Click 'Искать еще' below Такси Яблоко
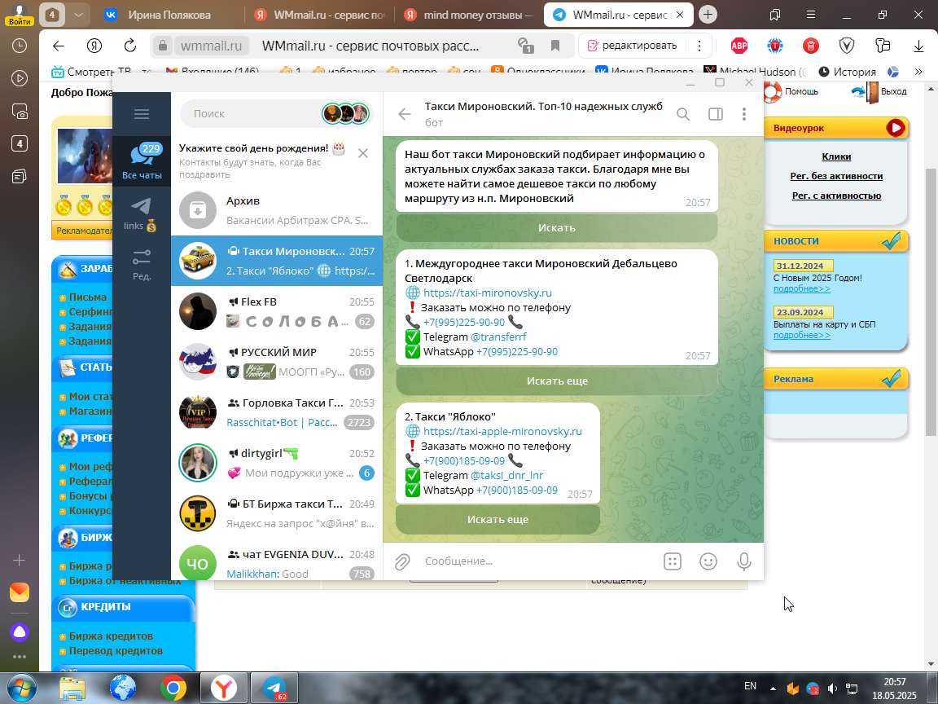Screen dimensions: 938x704 coord(497,520)
